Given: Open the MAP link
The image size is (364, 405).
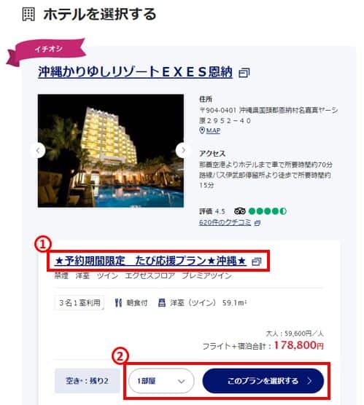Looking at the screenshot, I should pyautogui.click(x=213, y=130).
